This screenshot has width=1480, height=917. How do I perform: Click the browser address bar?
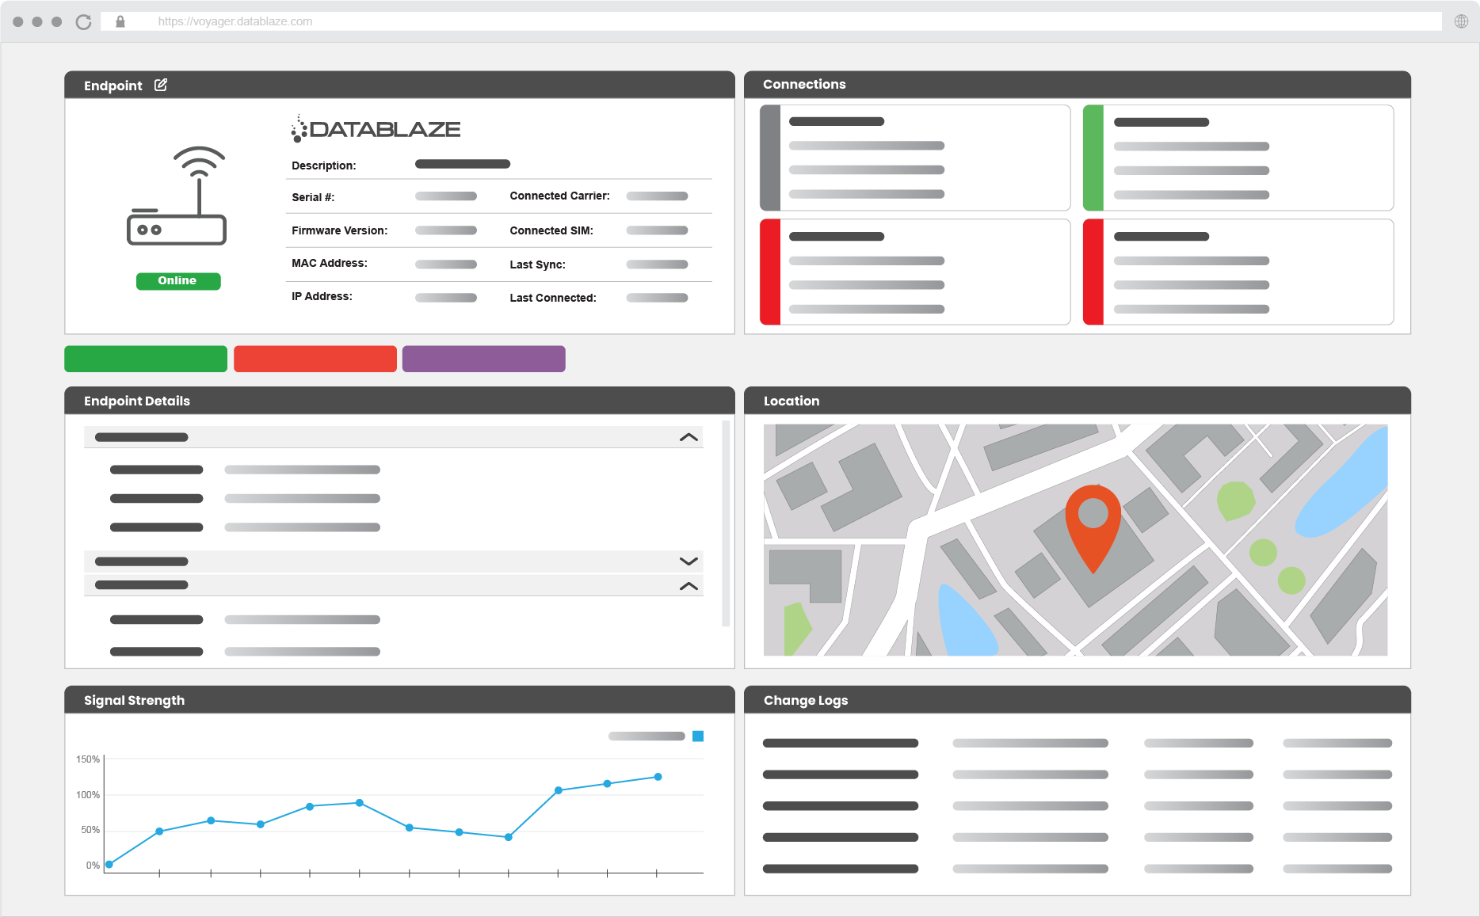click(x=475, y=21)
